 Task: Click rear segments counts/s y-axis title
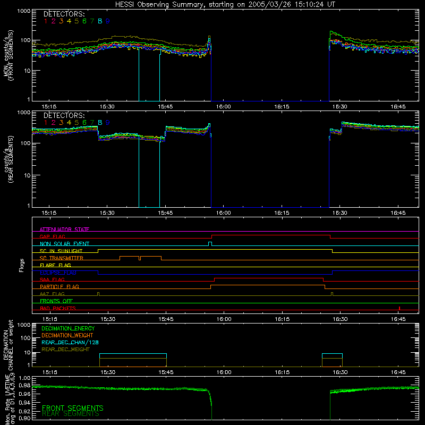8,159
